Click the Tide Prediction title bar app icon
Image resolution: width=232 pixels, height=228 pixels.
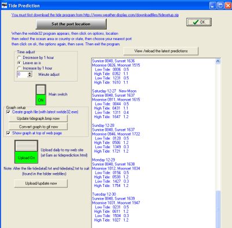pos(4,5)
